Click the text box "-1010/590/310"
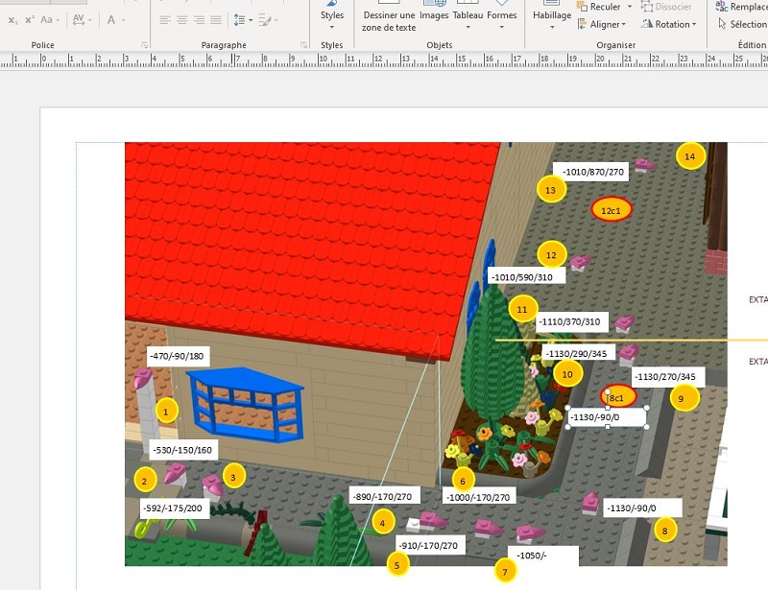The width and height of the screenshot is (768, 590). pos(526,277)
